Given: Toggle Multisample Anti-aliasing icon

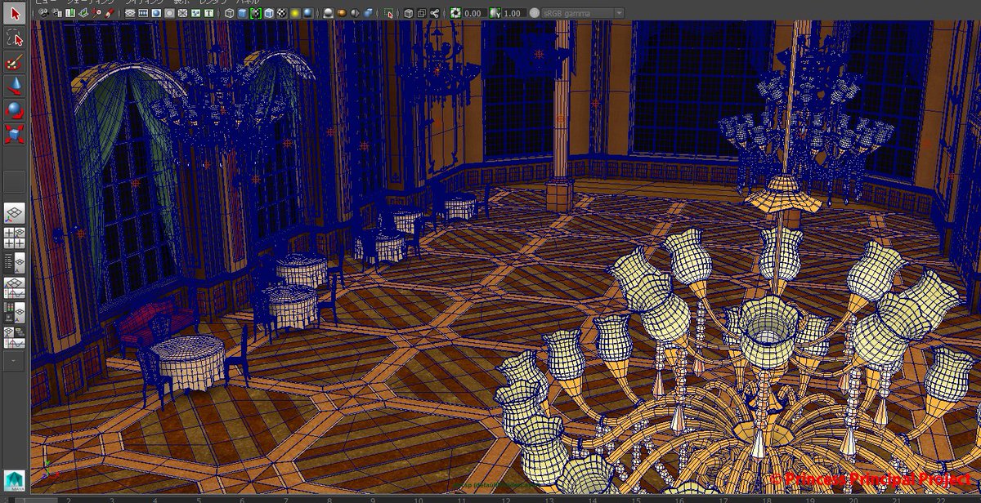Looking at the screenshot, I should point(355,13).
